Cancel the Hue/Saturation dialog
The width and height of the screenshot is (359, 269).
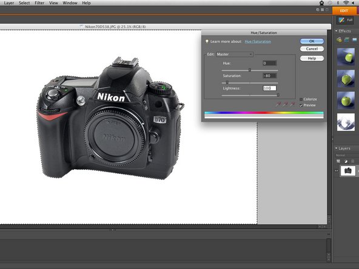[312, 48]
